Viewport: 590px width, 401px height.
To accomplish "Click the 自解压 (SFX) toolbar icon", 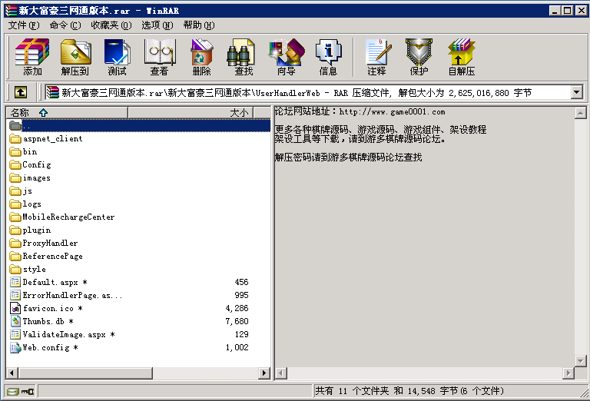I will [x=461, y=57].
